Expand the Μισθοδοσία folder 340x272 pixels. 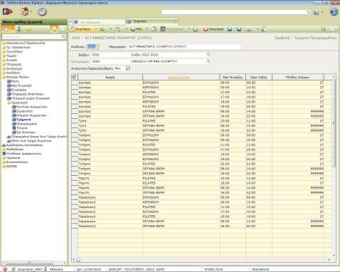click(x=4, y=150)
